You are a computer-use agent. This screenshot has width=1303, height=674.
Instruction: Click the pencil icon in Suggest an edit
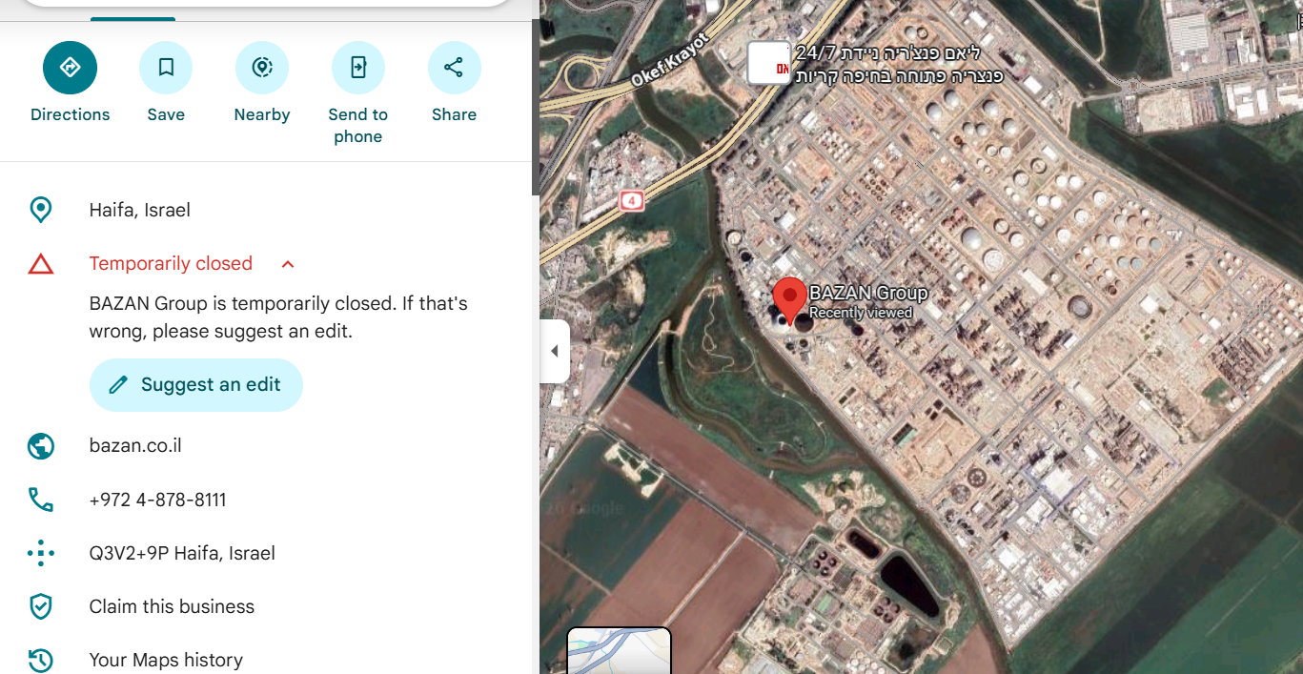118,385
